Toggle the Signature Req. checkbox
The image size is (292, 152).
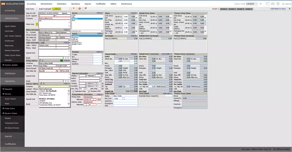click(73, 91)
